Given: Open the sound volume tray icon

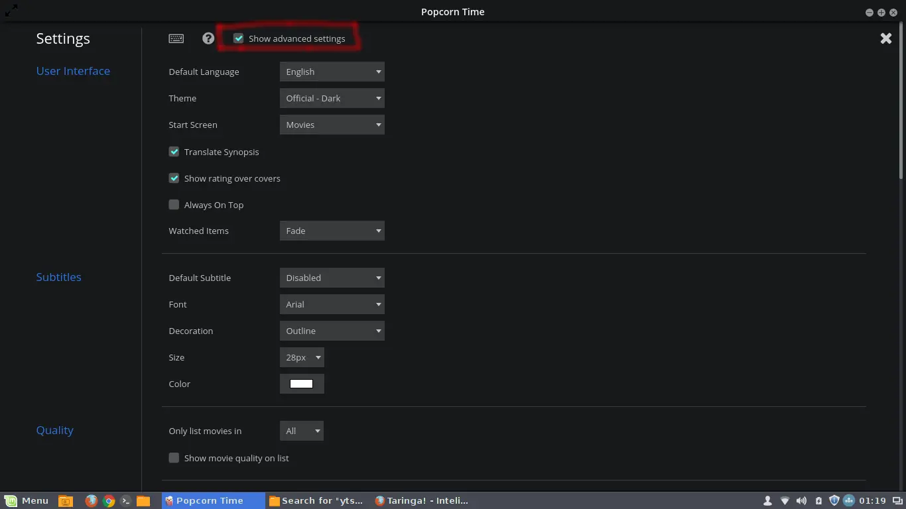Looking at the screenshot, I should 801,501.
